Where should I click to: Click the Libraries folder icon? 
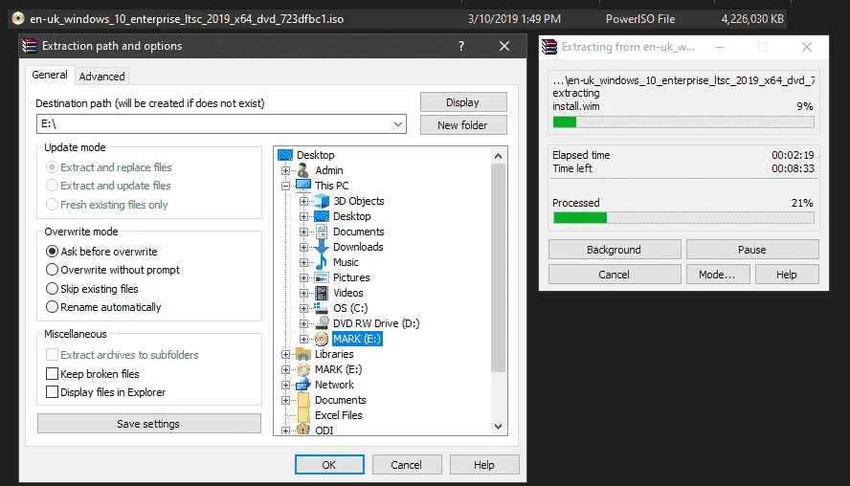pos(303,354)
